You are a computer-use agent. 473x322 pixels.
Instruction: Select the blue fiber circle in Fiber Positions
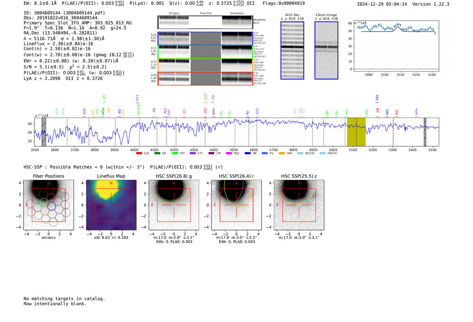(x=51, y=205)
